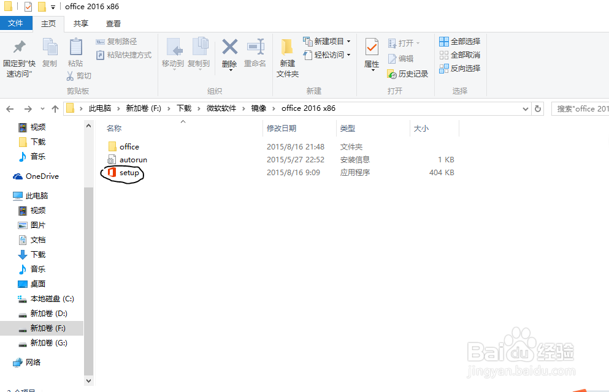Click the Rename (重命名) icon
The width and height of the screenshot is (609, 392).
coord(256,47)
